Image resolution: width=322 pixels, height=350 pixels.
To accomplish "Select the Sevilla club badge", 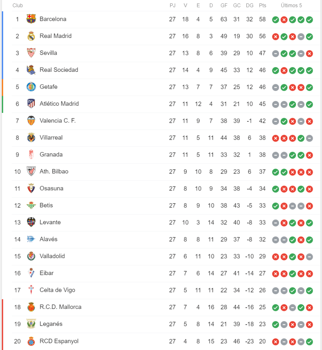I will click(31, 53).
